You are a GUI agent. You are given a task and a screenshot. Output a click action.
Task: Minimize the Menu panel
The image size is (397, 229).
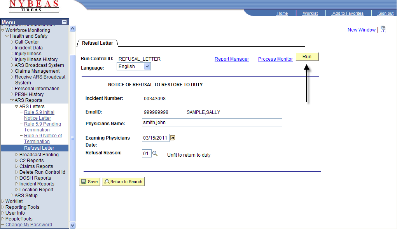click(64, 22)
